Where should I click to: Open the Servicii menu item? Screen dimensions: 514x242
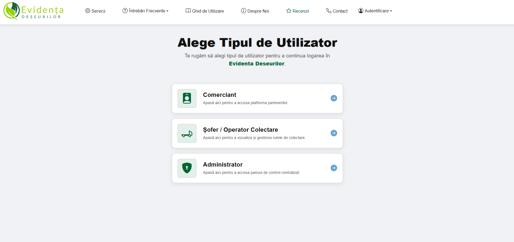(95, 11)
